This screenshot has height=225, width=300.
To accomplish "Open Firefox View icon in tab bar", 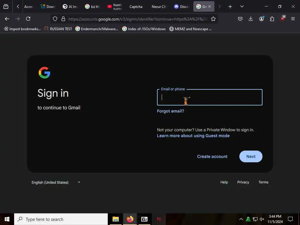I will click(6, 7).
